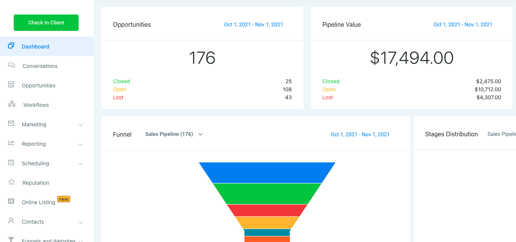Click the Funnels and Websites filter icon
This screenshot has height=242, width=516.
click(11, 240)
